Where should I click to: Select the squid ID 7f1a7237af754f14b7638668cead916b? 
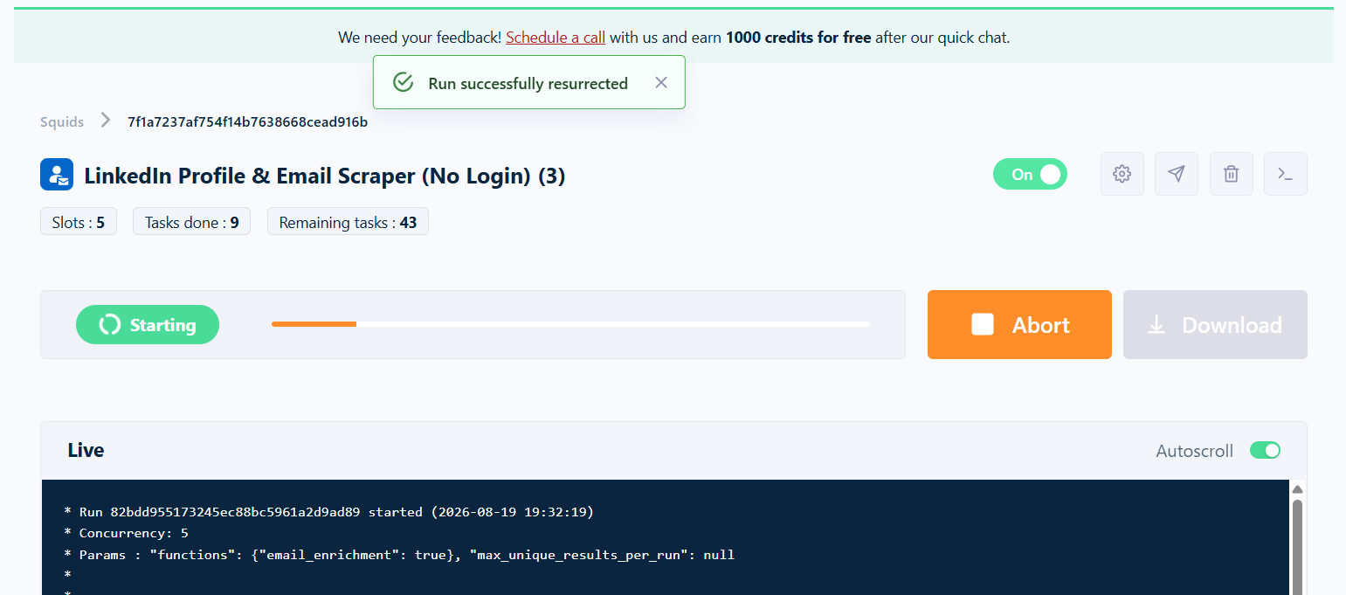(x=247, y=121)
